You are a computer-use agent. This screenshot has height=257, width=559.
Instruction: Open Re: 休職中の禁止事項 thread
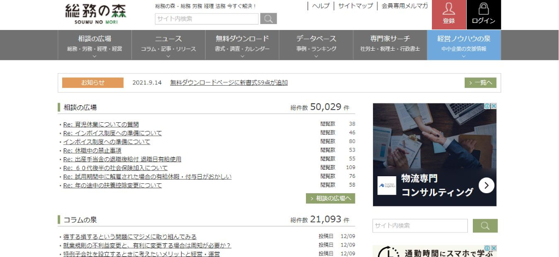pyautogui.click(x=92, y=151)
